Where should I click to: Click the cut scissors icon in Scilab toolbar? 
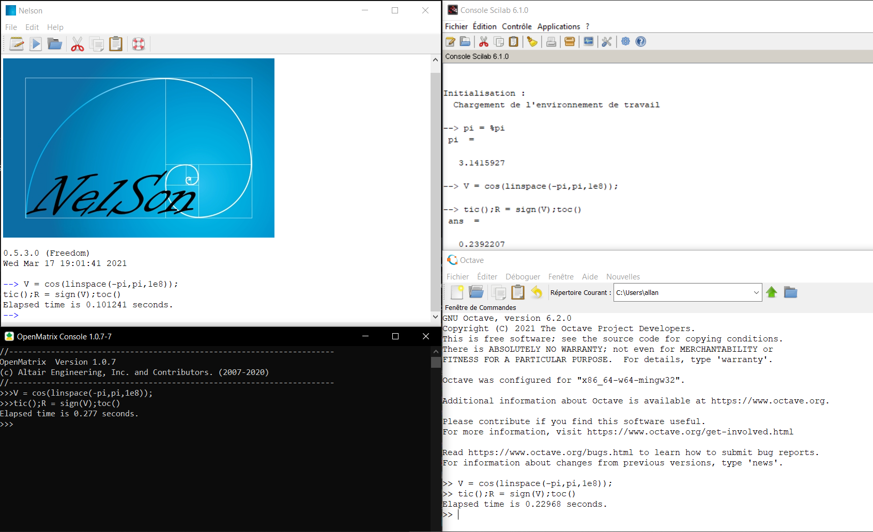click(484, 42)
